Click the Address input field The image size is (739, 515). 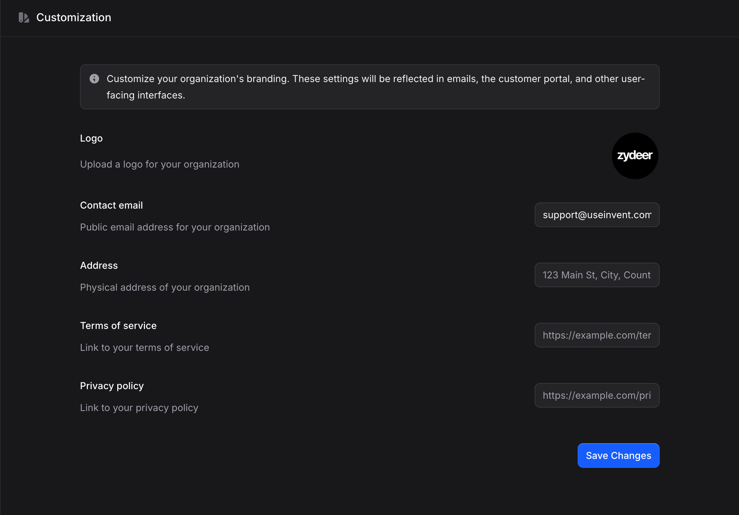coord(597,275)
